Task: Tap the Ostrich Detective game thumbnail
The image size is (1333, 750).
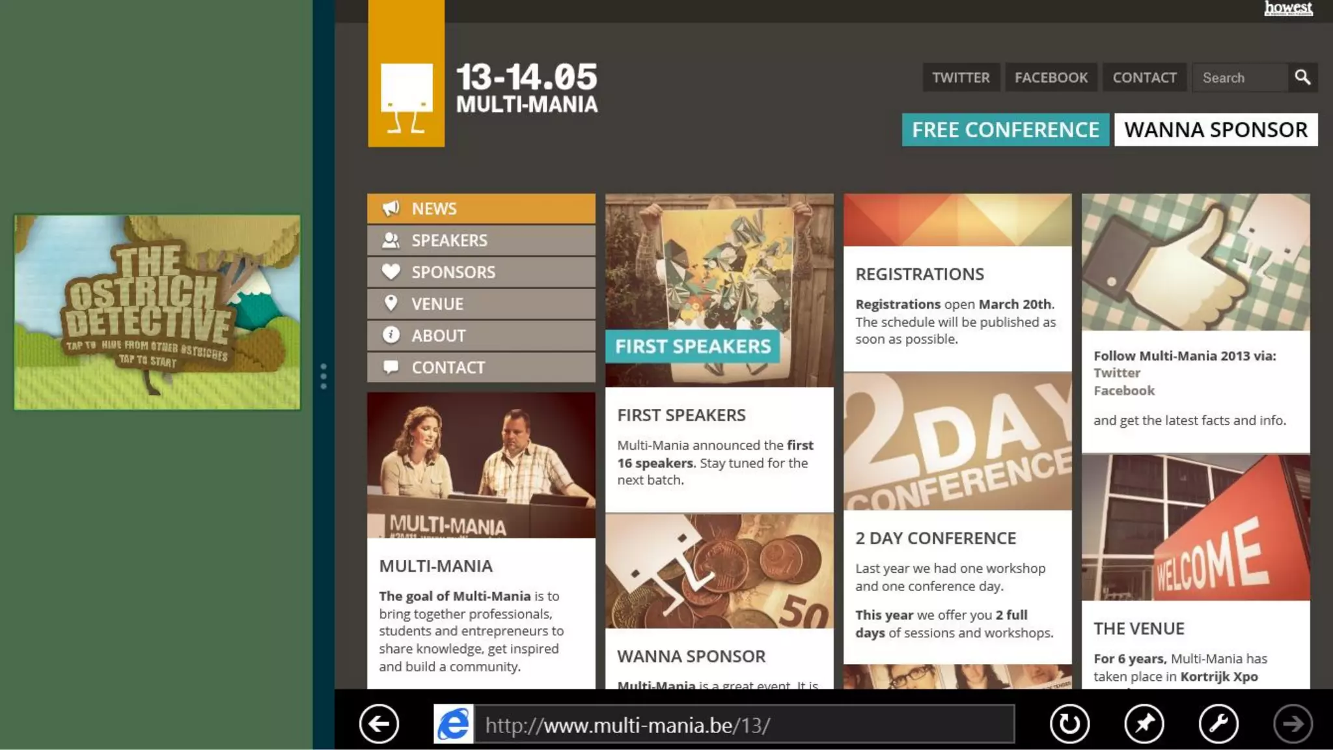Action: [158, 312]
